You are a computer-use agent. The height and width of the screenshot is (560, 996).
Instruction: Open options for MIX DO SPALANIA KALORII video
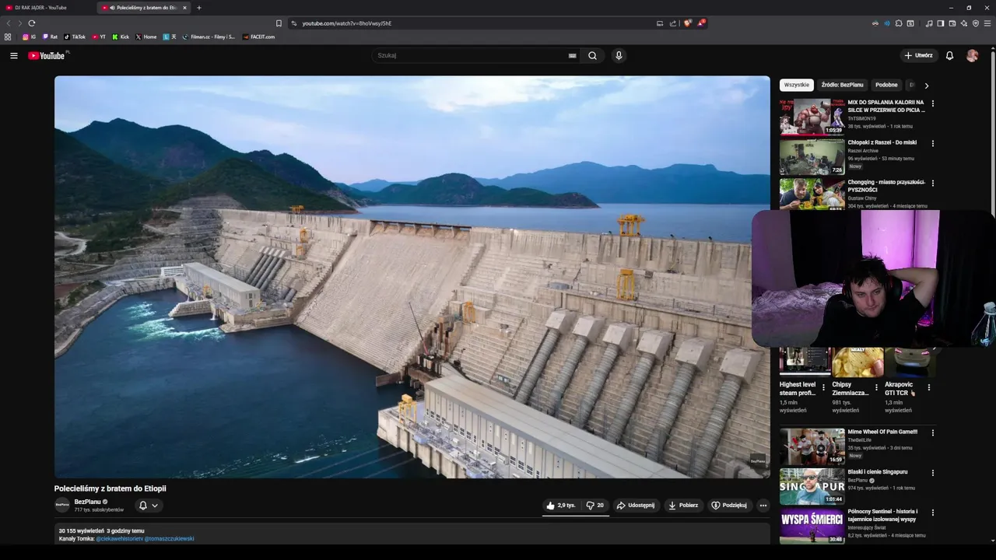932,103
